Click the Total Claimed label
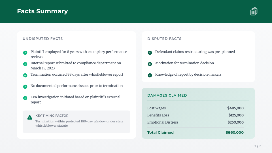 pyautogui.click(x=160, y=133)
